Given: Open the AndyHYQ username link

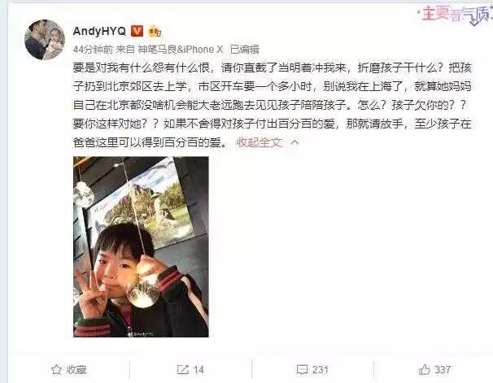Looking at the screenshot, I should (x=99, y=31).
